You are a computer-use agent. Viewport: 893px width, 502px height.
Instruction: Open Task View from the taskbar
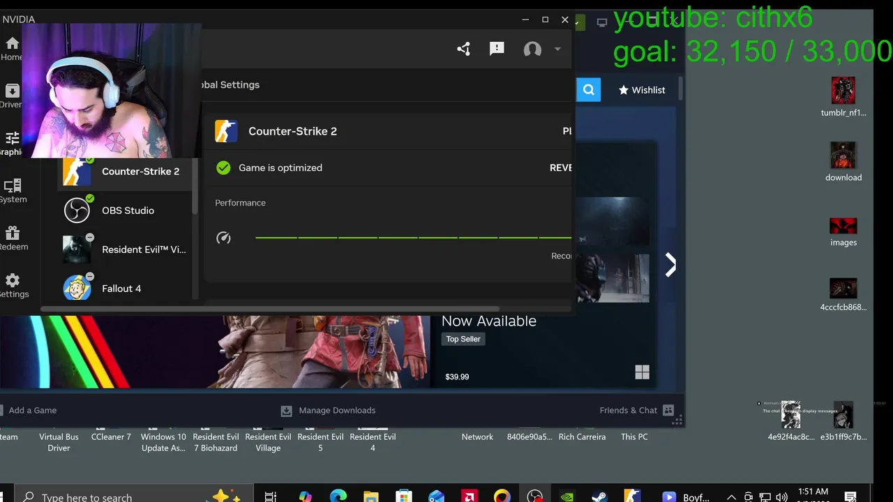coord(271,496)
